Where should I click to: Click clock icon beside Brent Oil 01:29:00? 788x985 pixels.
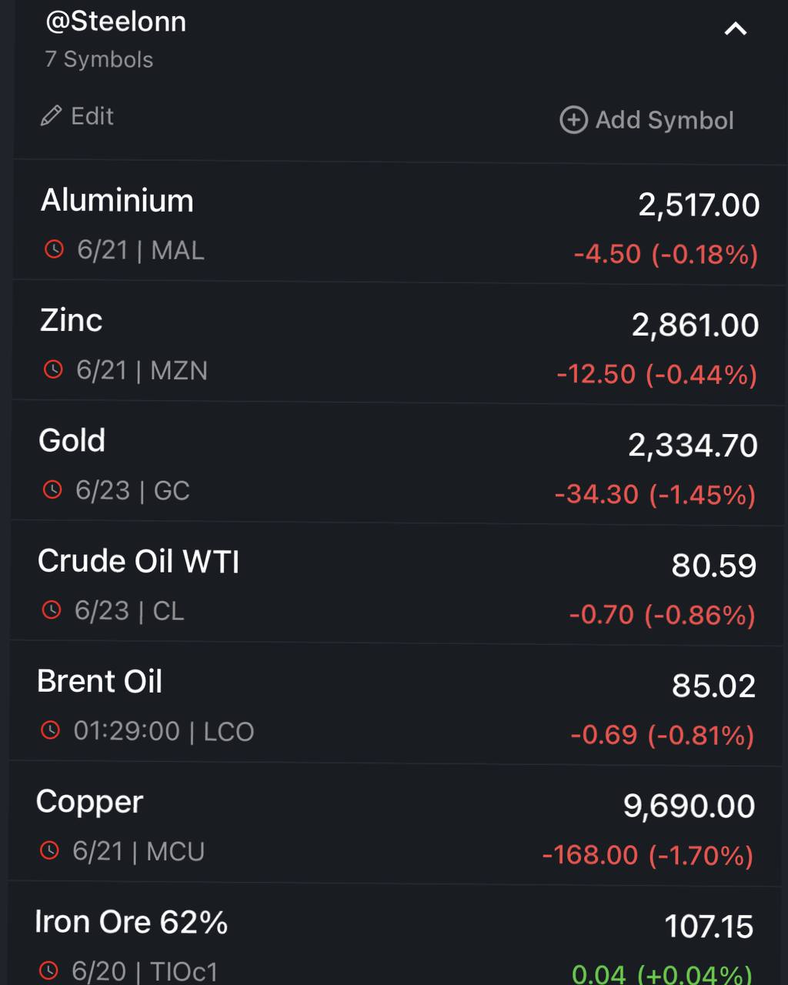[x=50, y=730]
